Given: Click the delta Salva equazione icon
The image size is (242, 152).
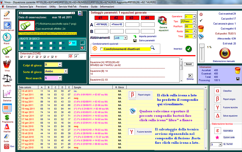Looking at the screenshot, I should pos(217,116).
